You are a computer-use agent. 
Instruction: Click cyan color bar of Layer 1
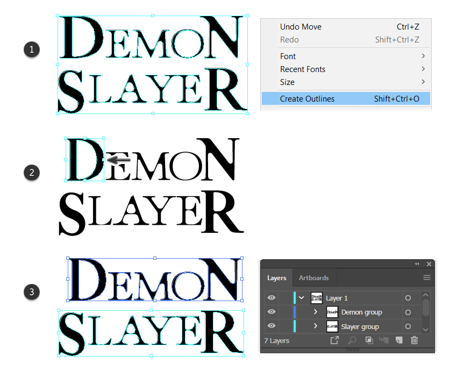pos(295,298)
